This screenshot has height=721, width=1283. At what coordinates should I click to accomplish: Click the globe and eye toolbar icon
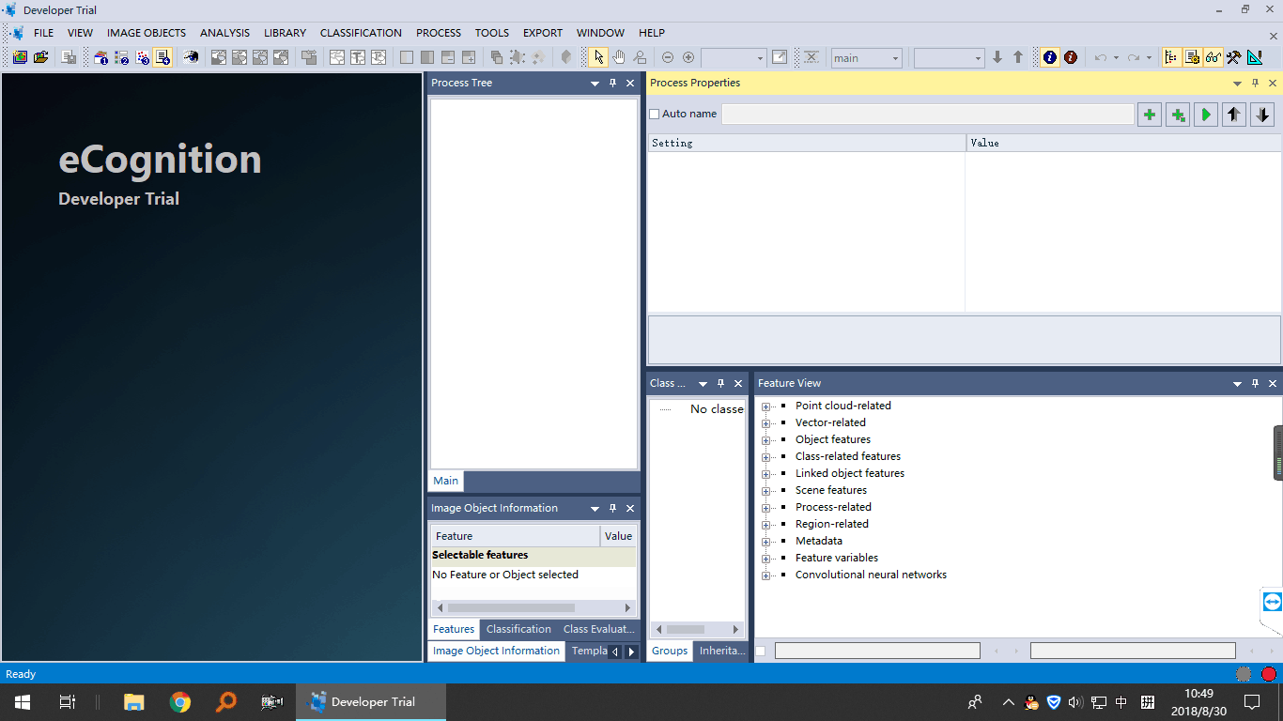[x=191, y=57]
